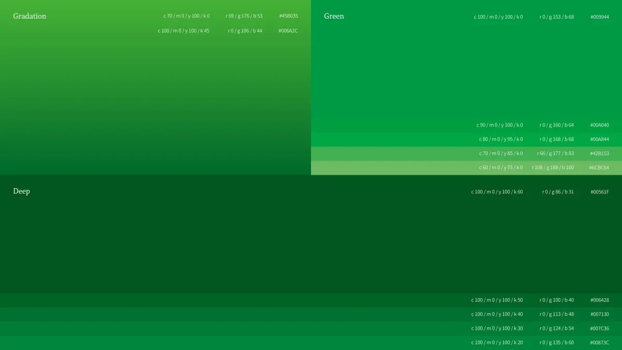Select the hex code "#006428"
622x350 pixels.
tap(600, 300)
